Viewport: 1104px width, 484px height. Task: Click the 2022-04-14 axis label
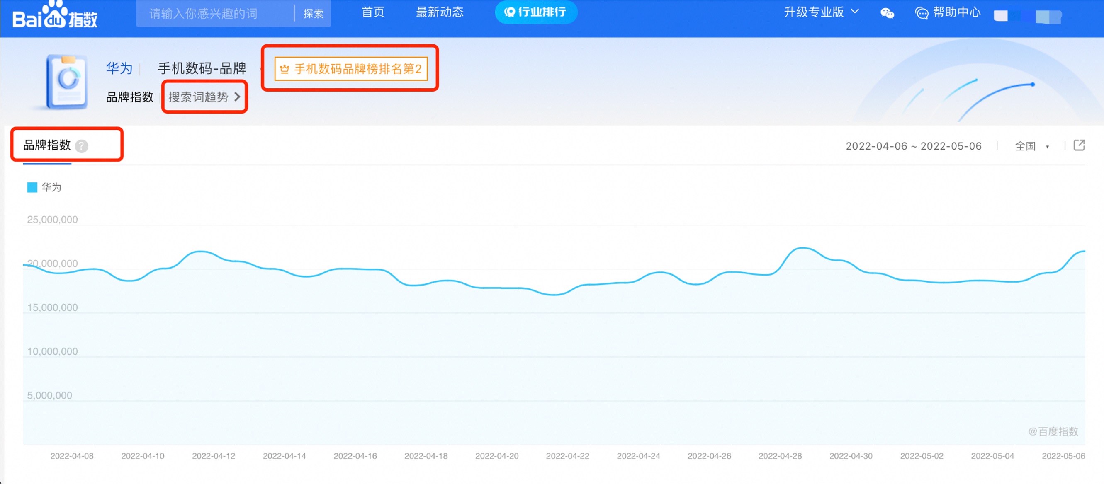[284, 456]
